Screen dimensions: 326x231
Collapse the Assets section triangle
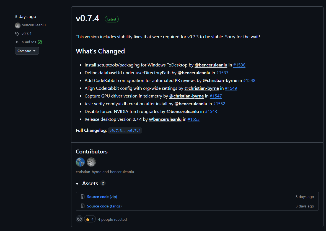[x=77, y=184]
